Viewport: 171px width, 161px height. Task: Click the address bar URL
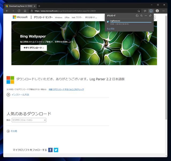click(x=65, y=11)
